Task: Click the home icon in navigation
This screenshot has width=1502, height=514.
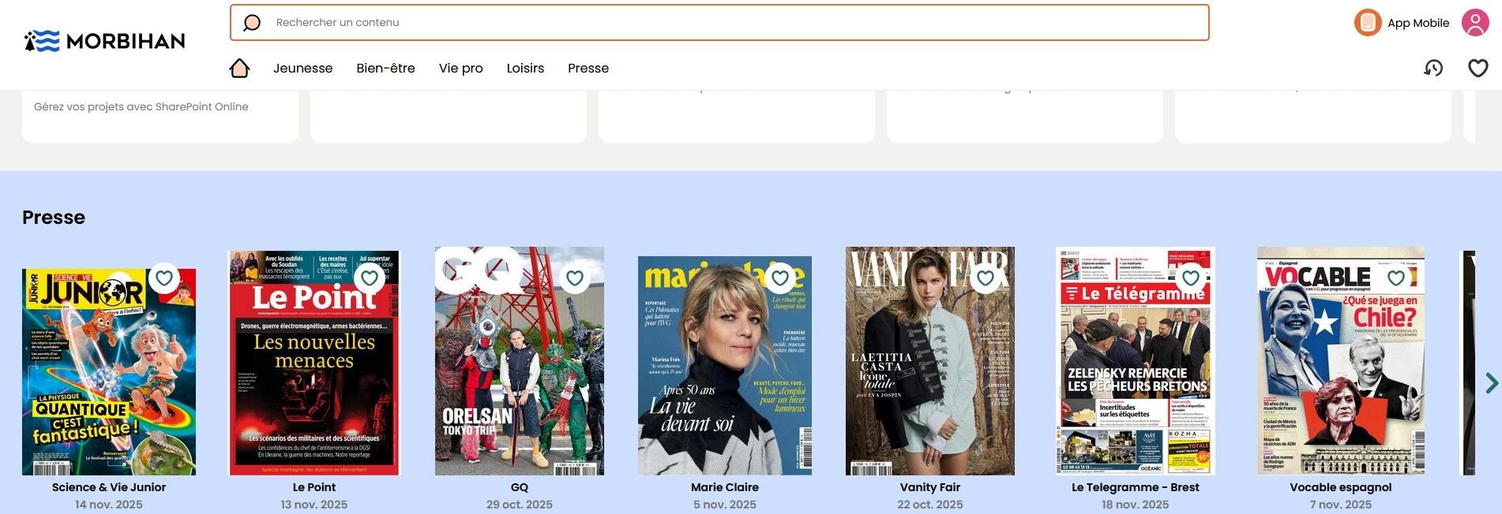Action: coord(239,69)
